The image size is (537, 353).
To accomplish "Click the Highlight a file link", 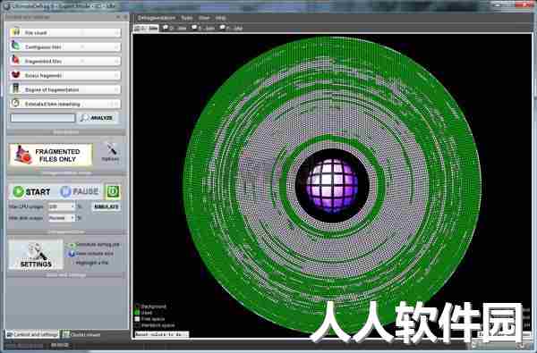I will pos(92,263).
